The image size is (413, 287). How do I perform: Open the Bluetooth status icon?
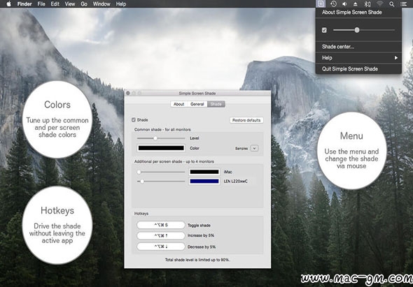367,4
